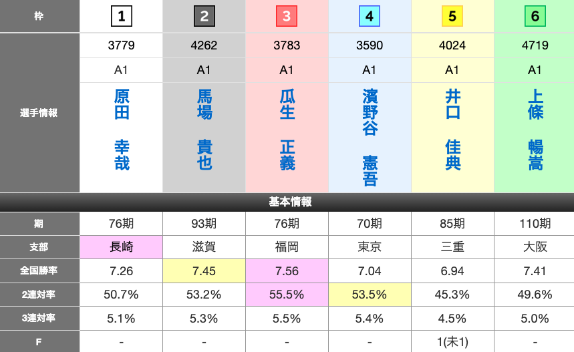Click the 基本情報 section header bar

(x=287, y=202)
